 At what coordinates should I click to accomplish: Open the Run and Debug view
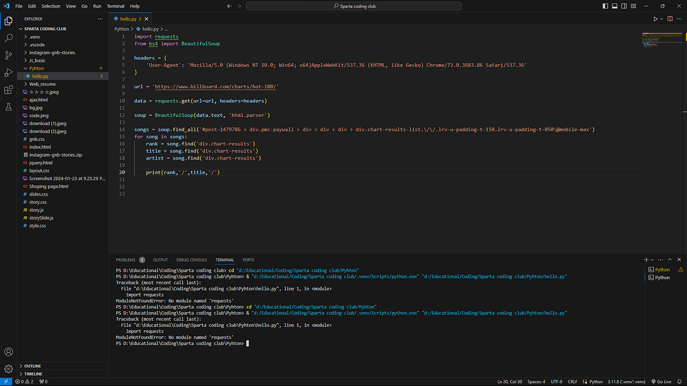tap(8, 73)
